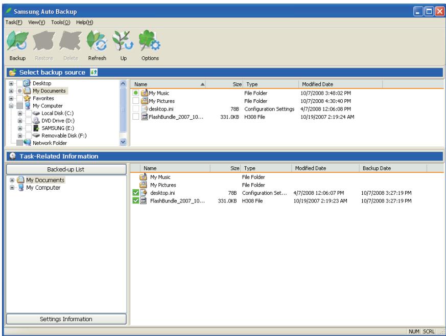Click the Task-Related Information header icon
The image size is (446, 336).
pyautogui.click(x=12, y=156)
